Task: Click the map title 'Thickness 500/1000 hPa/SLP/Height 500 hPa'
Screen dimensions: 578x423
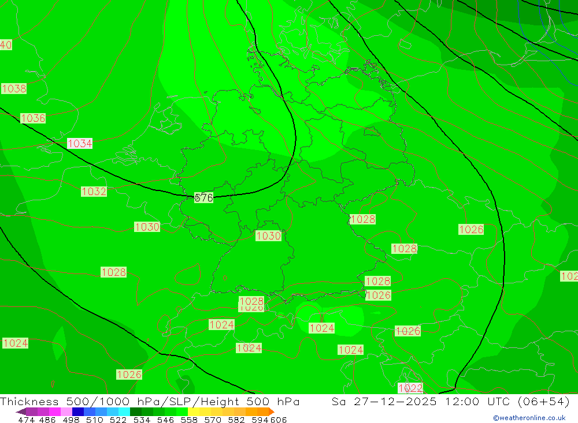Action: (150, 401)
